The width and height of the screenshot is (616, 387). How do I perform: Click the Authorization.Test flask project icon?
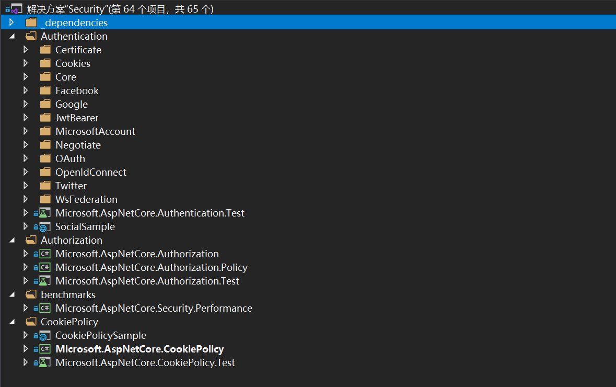[x=44, y=281]
